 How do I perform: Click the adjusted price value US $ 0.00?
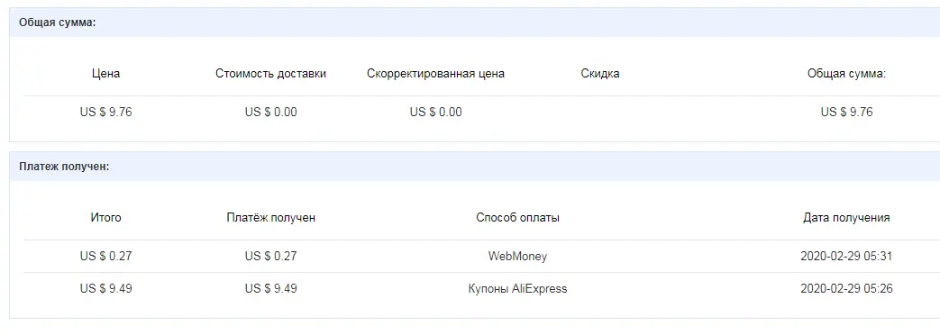436,112
